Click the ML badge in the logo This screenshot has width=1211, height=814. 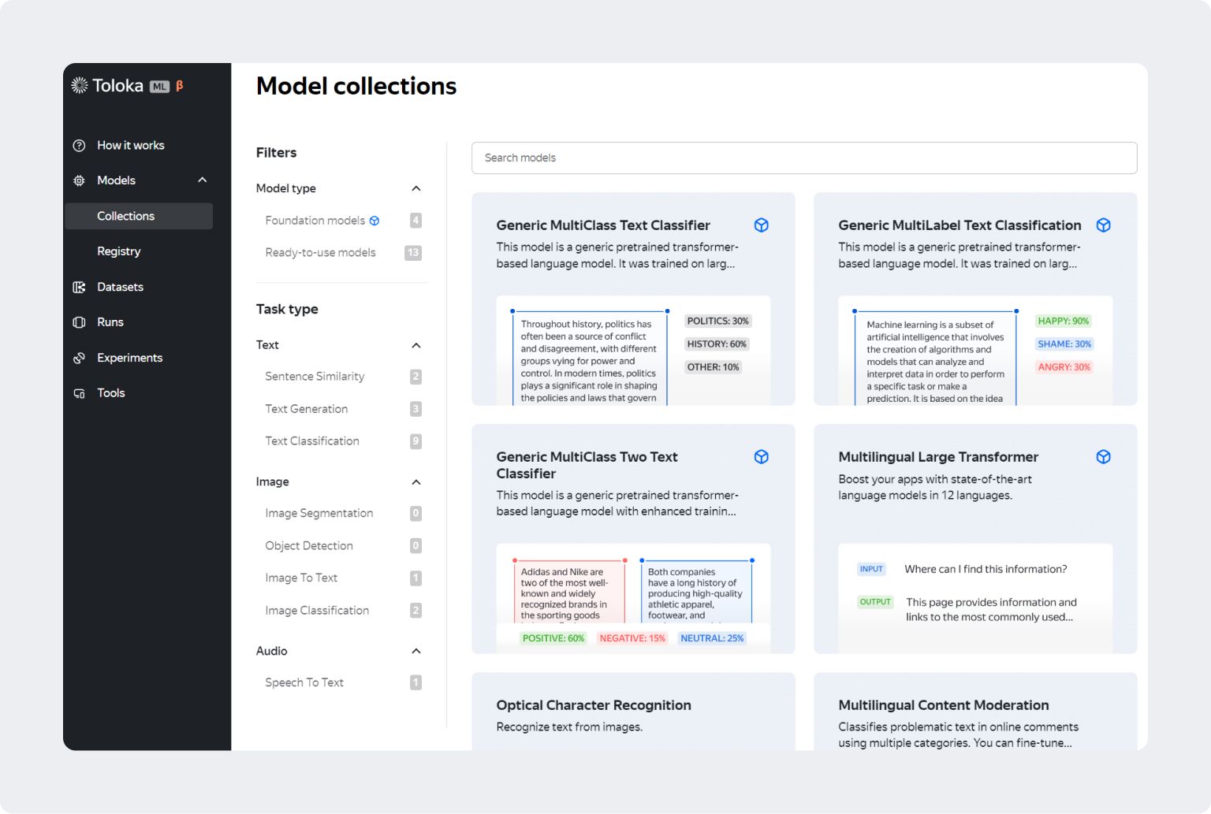(x=159, y=87)
